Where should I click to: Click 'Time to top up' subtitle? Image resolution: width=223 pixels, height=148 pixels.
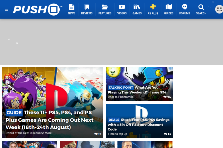(x=117, y=134)
